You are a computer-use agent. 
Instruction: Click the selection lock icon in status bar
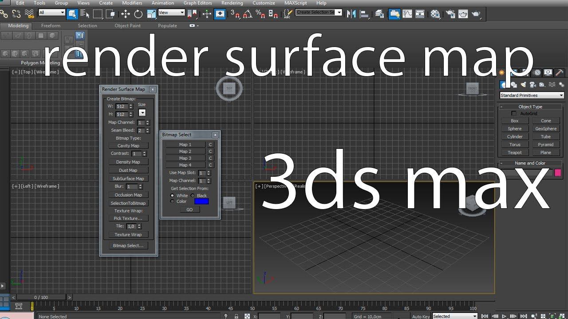click(x=236, y=316)
